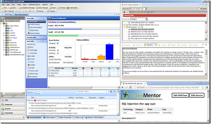
Task: Open the Tools menu
Action: click(19, 5)
